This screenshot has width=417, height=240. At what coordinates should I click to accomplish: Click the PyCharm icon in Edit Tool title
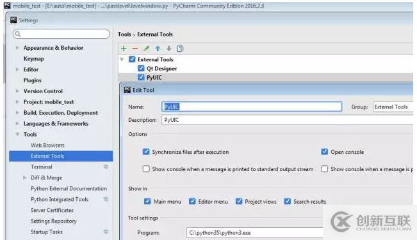pyautogui.click(x=127, y=90)
